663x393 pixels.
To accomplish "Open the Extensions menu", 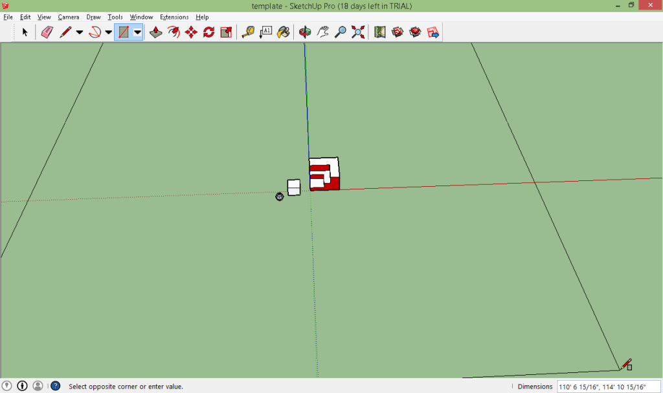I will pyautogui.click(x=174, y=17).
